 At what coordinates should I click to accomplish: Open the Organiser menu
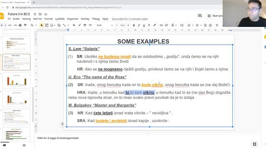(x=73, y=19)
